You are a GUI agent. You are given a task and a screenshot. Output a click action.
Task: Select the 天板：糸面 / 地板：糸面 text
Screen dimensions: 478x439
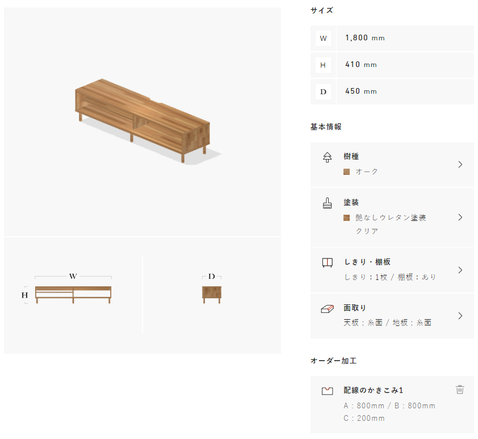[x=388, y=323]
